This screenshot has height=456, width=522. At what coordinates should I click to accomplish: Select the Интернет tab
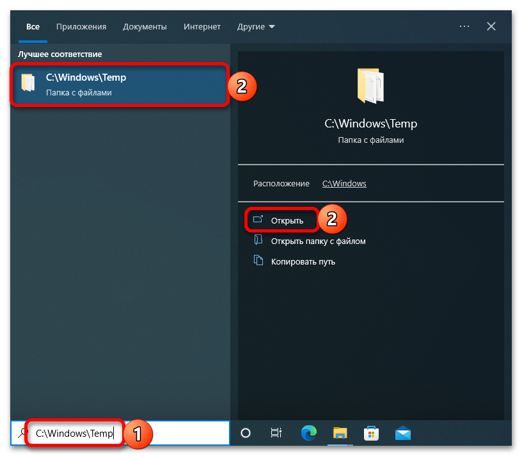202,26
